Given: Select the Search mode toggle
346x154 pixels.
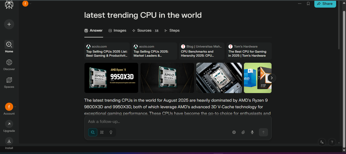Looking at the screenshot, I should coord(93,132).
